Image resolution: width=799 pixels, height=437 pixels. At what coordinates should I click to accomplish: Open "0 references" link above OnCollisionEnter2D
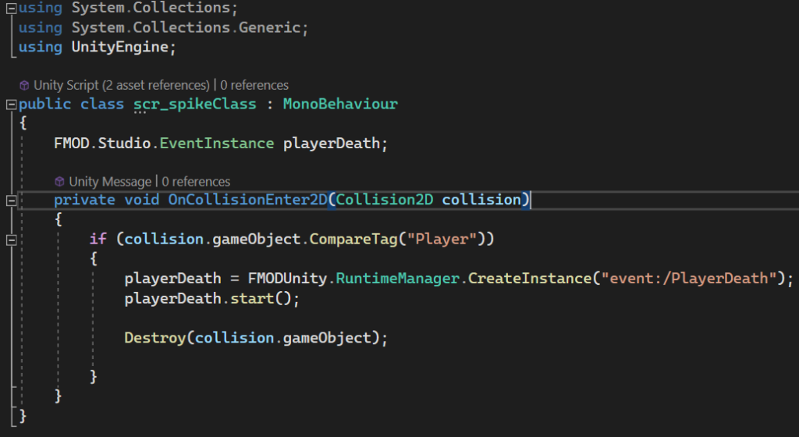(196, 181)
